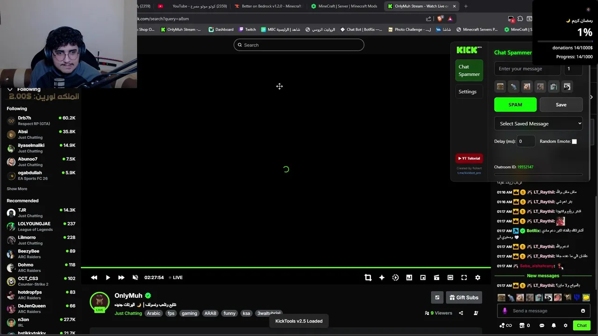The width and height of the screenshot is (598, 336).
Task: Open the t.me/kickbot_pro link
Action: click(469, 173)
